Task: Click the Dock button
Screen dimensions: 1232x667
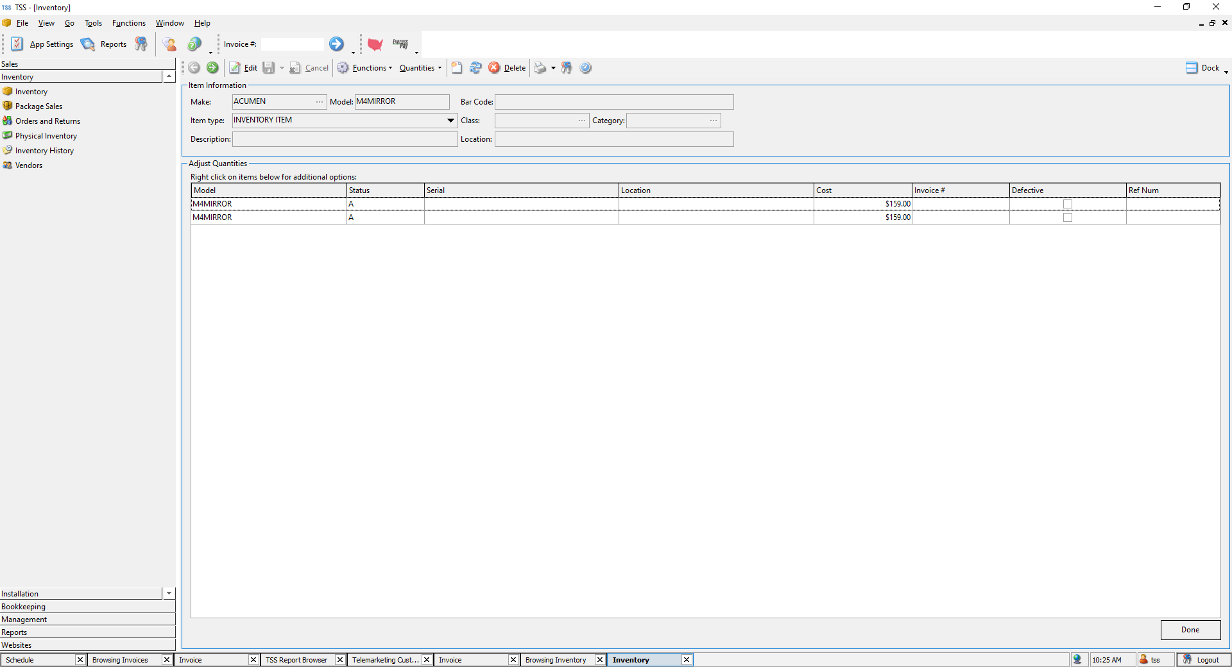Action: (x=1202, y=68)
